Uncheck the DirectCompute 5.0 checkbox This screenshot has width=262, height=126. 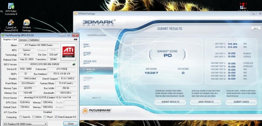[56, 117]
